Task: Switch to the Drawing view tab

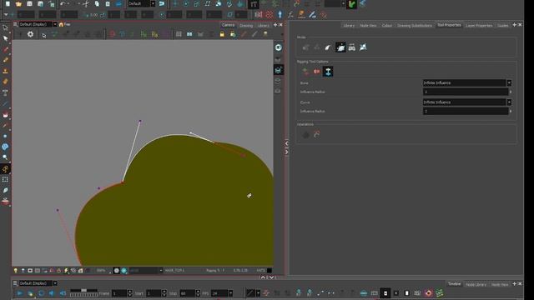Action: point(246,25)
